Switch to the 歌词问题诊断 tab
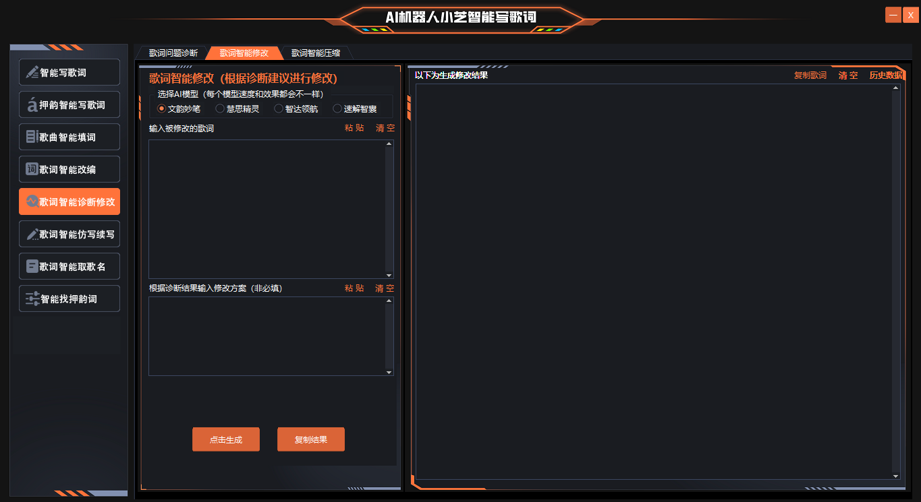This screenshot has width=921, height=502. point(173,53)
